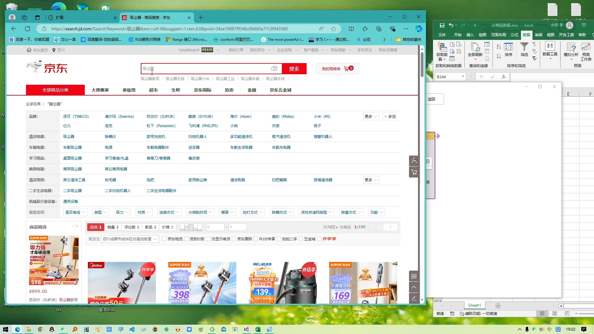Check the 货到付款 filter
Screen dimensions: 594x334
(x=186, y=239)
